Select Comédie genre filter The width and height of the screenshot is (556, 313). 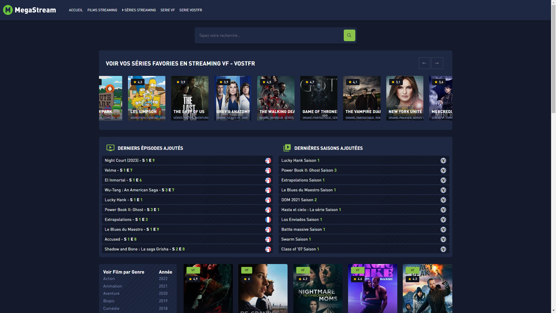[111, 309]
